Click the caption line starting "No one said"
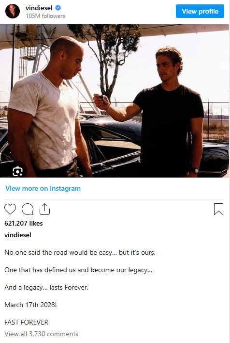The image size is (230, 343). pos(80,252)
